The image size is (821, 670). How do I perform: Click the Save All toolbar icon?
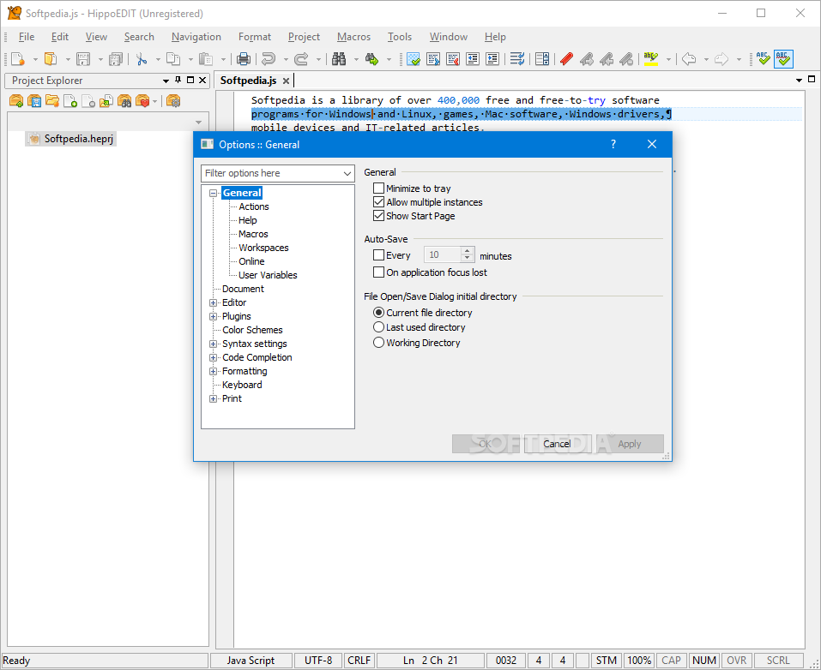pos(116,58)
